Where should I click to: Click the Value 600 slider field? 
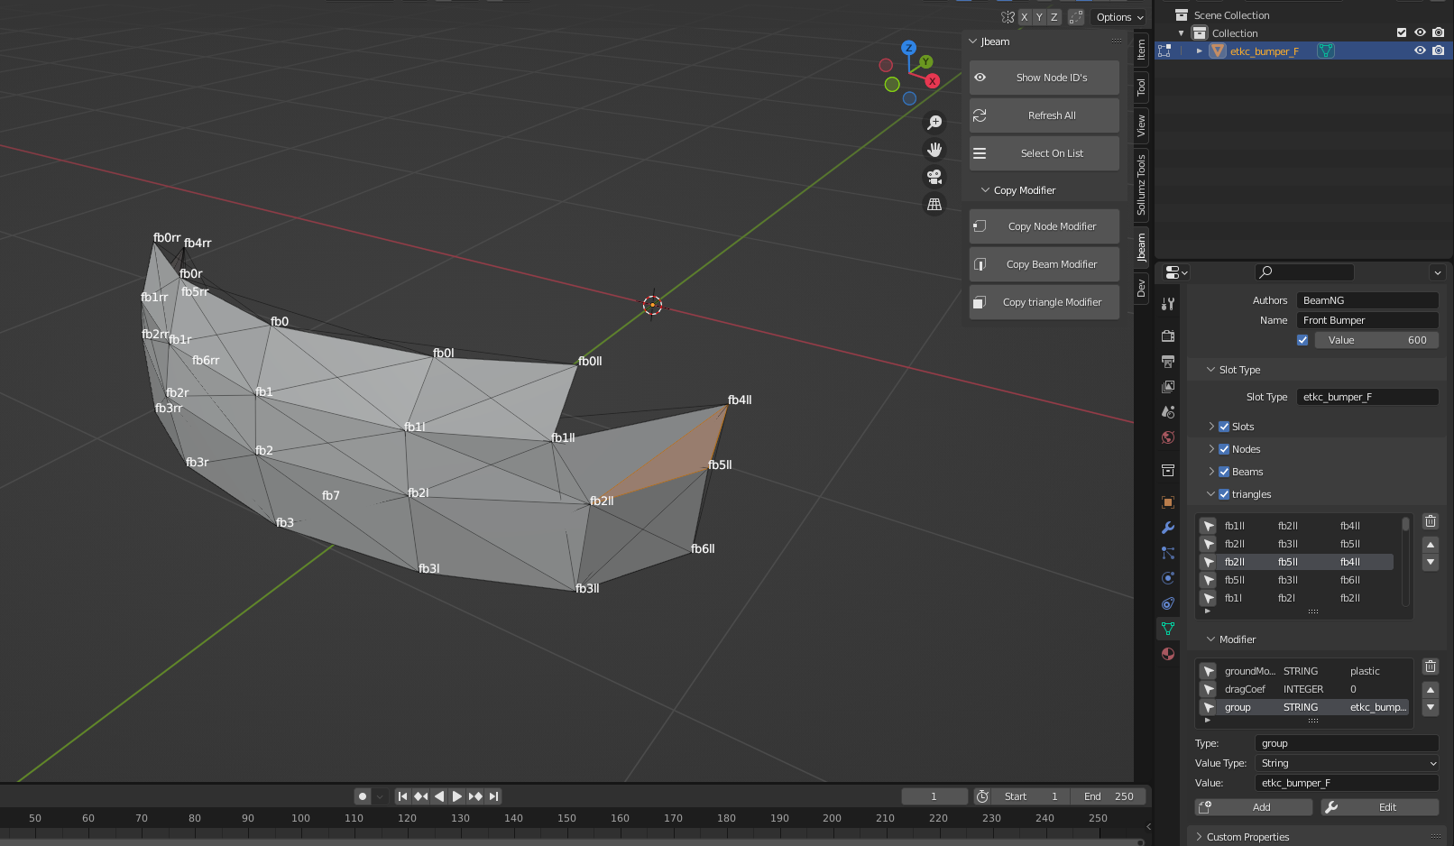(x=1376, y=340)
